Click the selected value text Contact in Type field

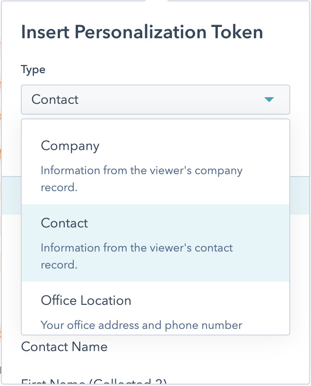point(55,100)
